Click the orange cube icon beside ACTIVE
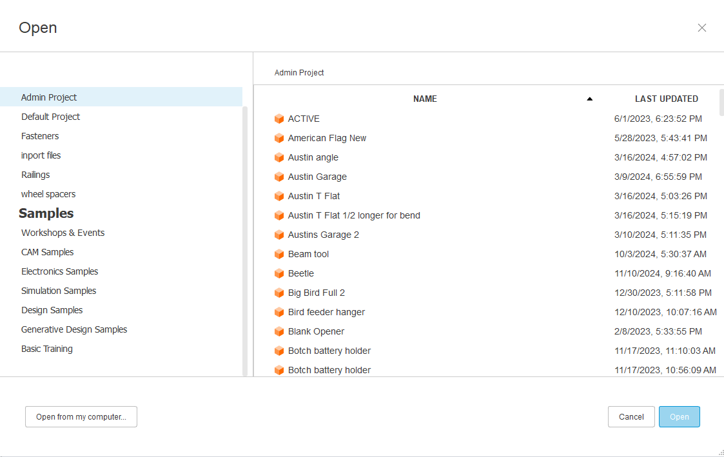The width and height of the screenshot is (724, 457). [279, 119]
